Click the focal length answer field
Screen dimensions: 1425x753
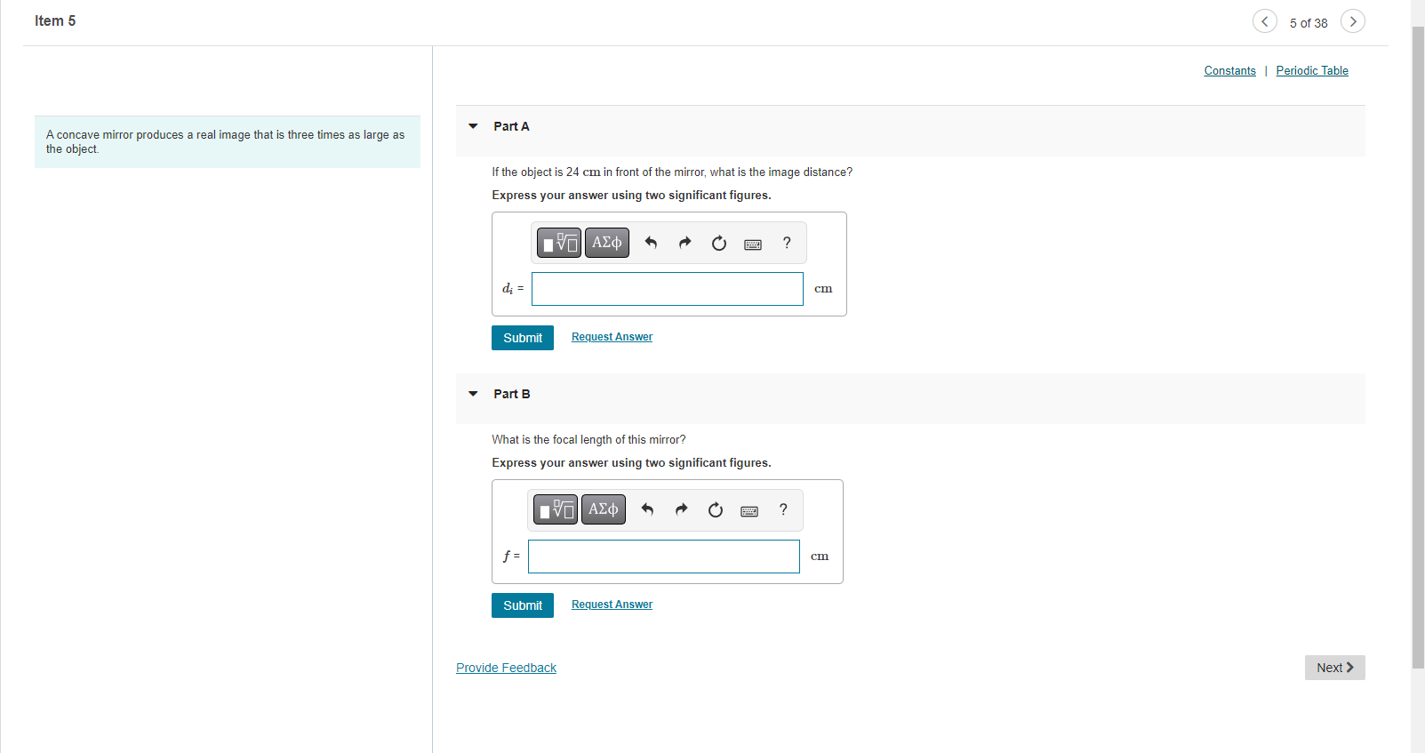(x=664, y=557)
